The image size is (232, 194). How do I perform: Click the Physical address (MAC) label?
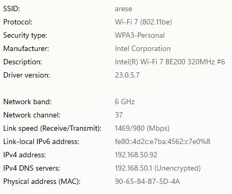pyautogui.click(x=42, y=181)
